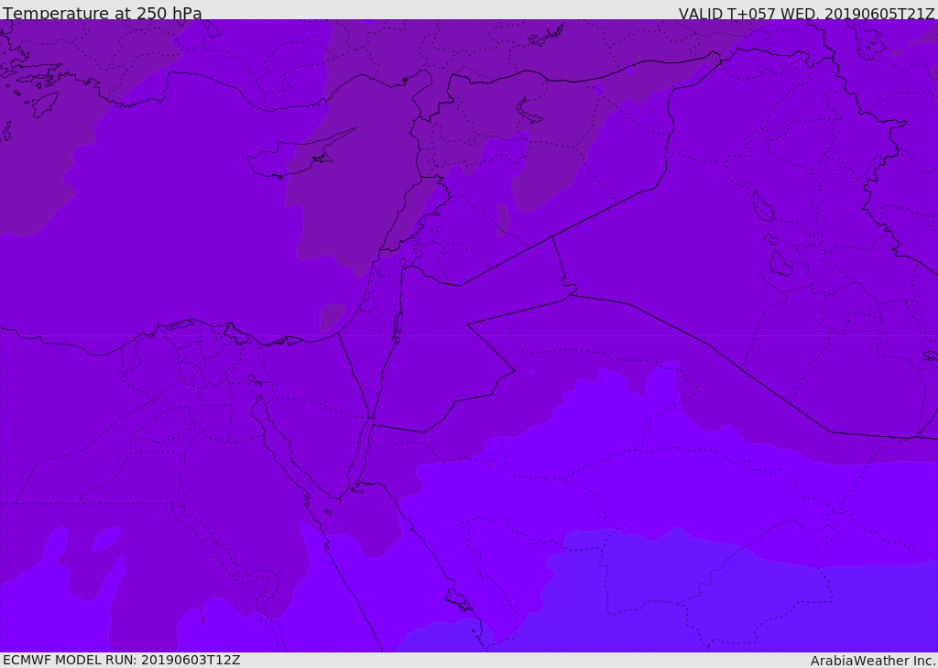Click the 'ArabiaWeather Inc.' credit text
The height and width of the screenshot is (668, 938).
pyautogui.click(x=872, y=661)
